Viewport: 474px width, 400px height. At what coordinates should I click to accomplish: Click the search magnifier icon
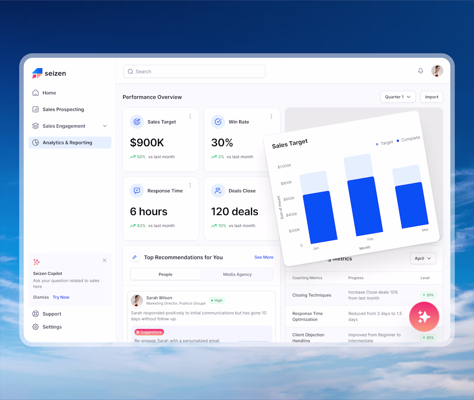tap(130, 72)
